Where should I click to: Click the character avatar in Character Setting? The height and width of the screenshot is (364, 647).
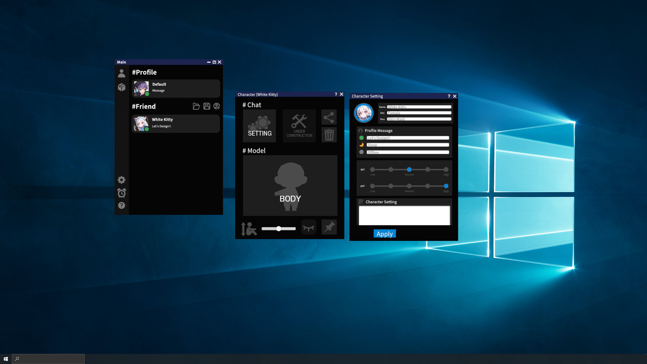click(x=363, y=113)
